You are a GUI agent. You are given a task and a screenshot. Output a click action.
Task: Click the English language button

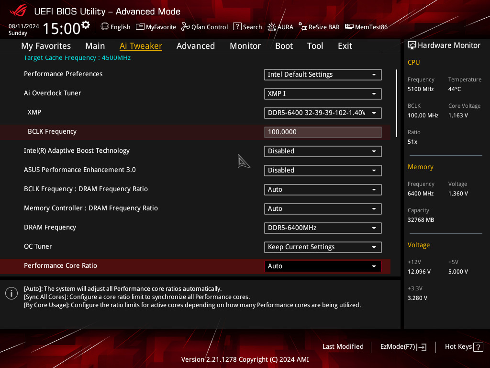coord(115,27)
